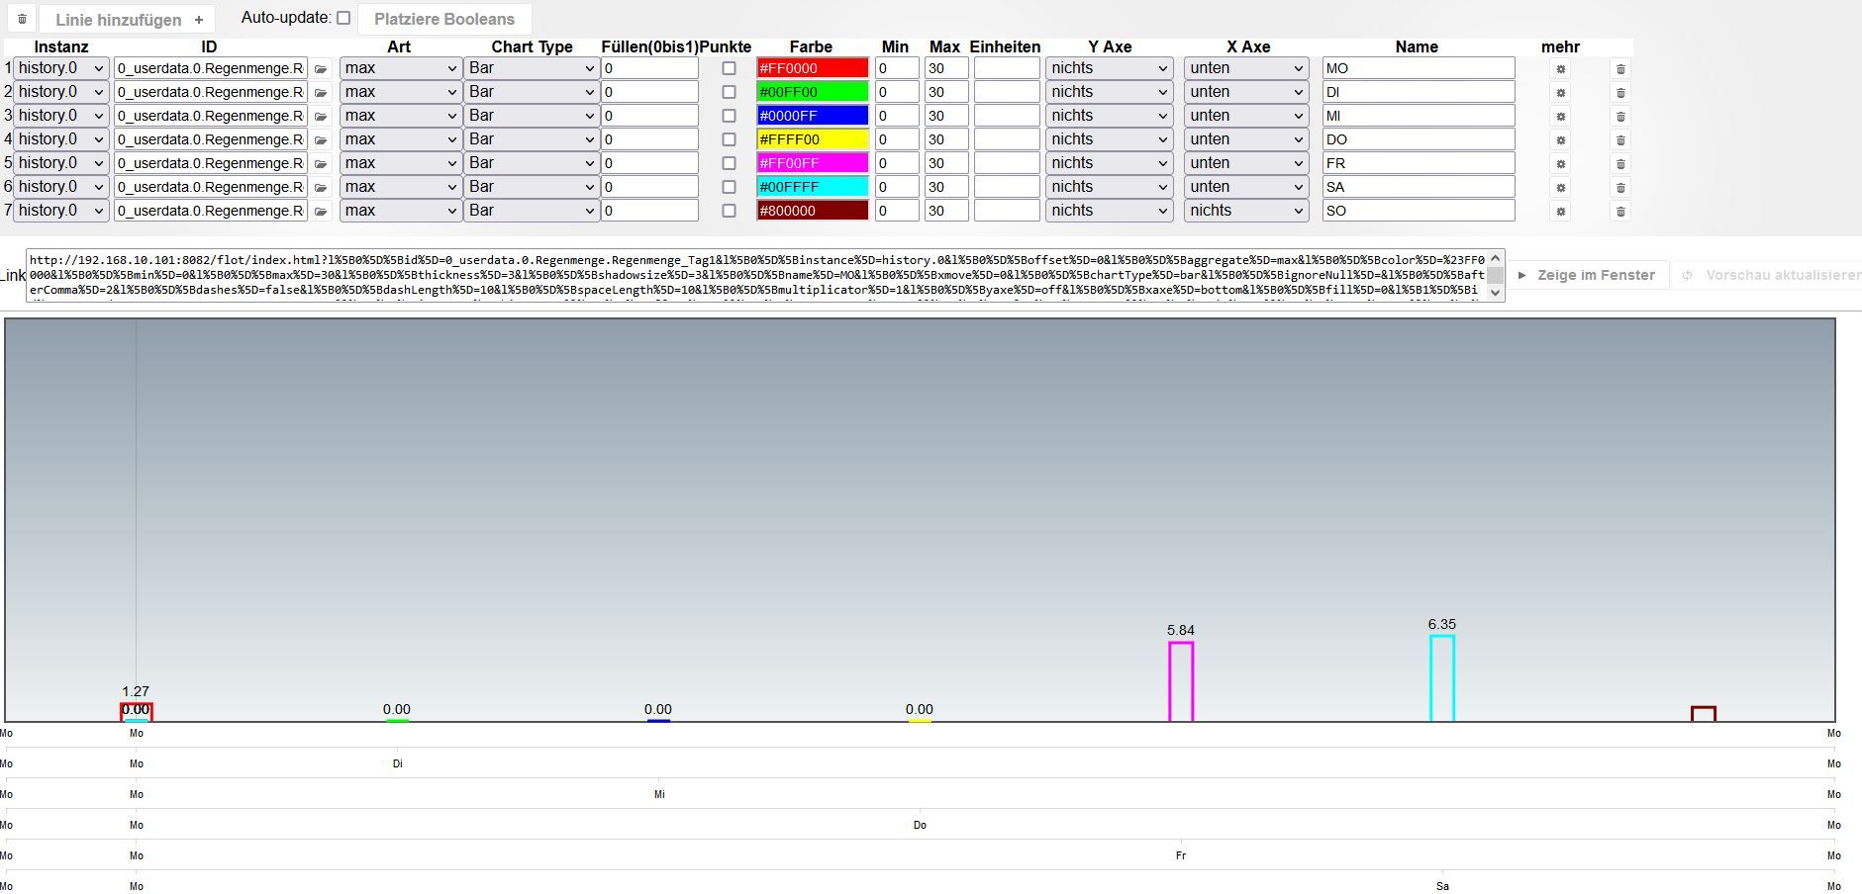Pick the yellow #FFFF00 color field
Viewport: 1862px width, 894px height.
pos(812,139)
